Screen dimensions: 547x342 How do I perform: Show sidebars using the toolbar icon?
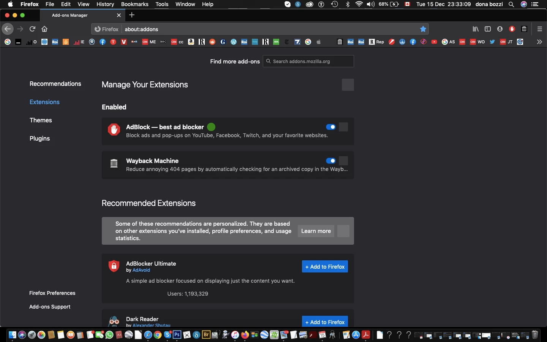click(x=488, y=29)
